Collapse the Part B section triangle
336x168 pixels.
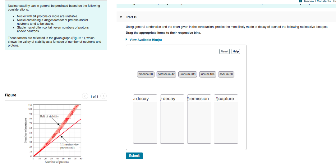click(x=121, y=17)
